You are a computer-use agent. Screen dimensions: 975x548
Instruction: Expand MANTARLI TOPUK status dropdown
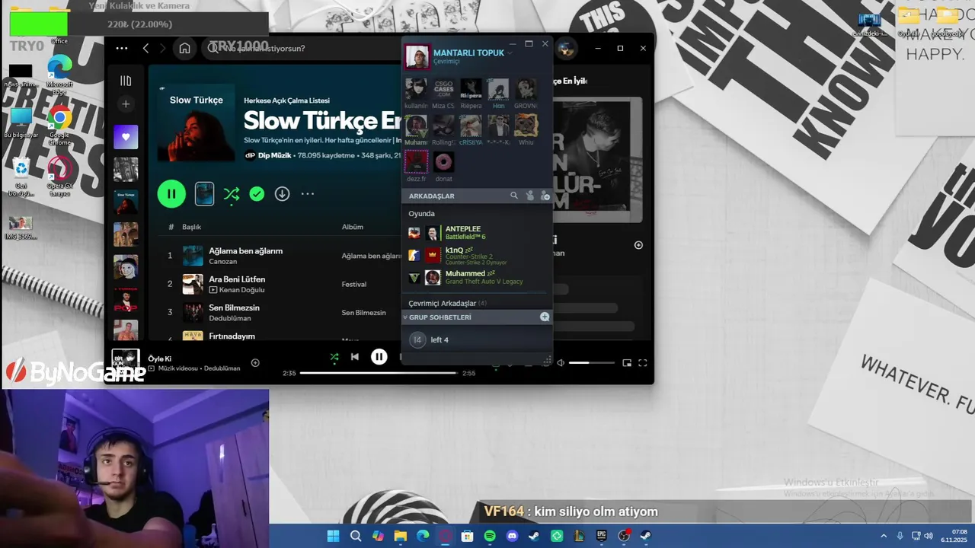point(510,53)
